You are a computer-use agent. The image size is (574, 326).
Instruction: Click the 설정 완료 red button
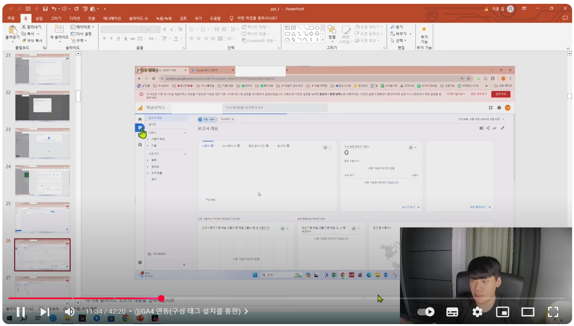click(x=501, y=94)
